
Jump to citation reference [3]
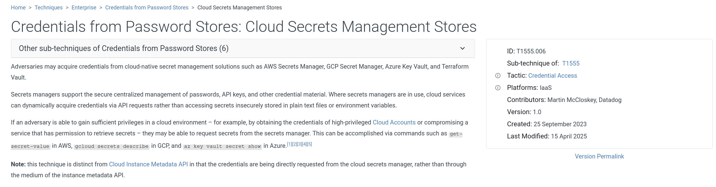point(299,144)
